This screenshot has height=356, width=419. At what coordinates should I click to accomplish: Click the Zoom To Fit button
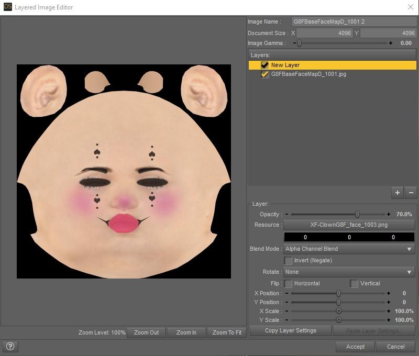click(226, 332)
